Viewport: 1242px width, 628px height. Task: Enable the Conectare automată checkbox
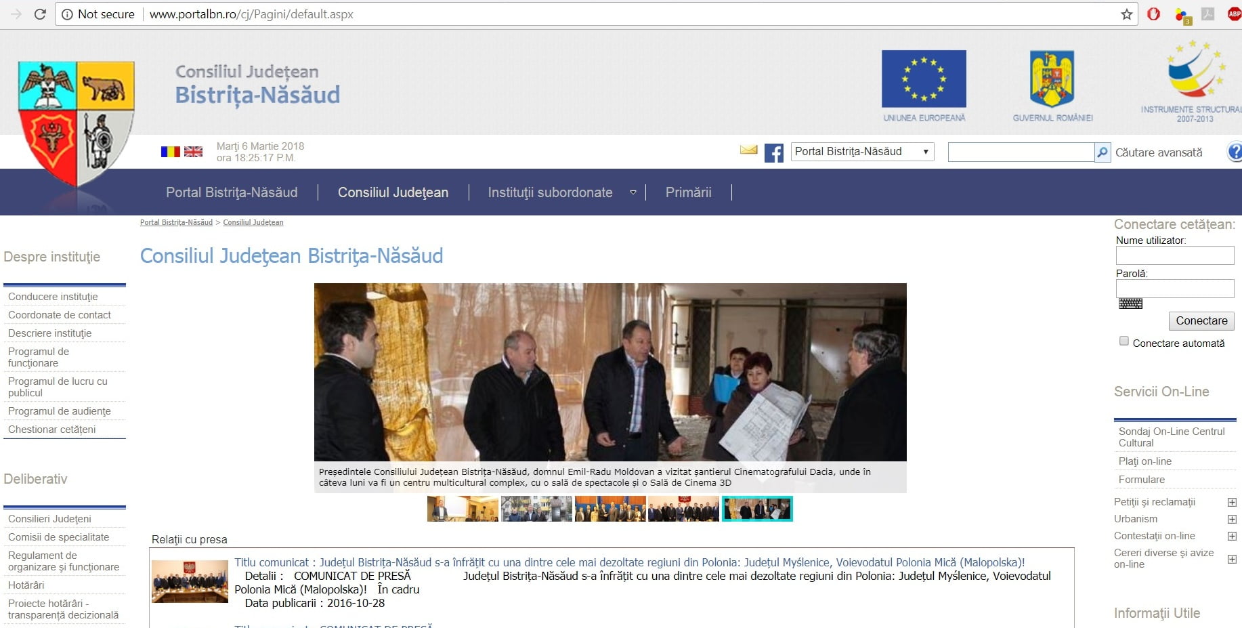click(x=1124, y=341)
